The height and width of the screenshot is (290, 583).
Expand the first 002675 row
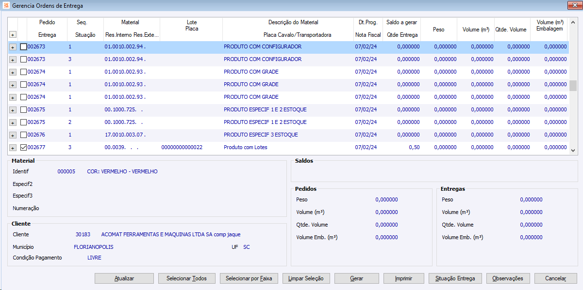pyautogui.click(x=13, y=110)
